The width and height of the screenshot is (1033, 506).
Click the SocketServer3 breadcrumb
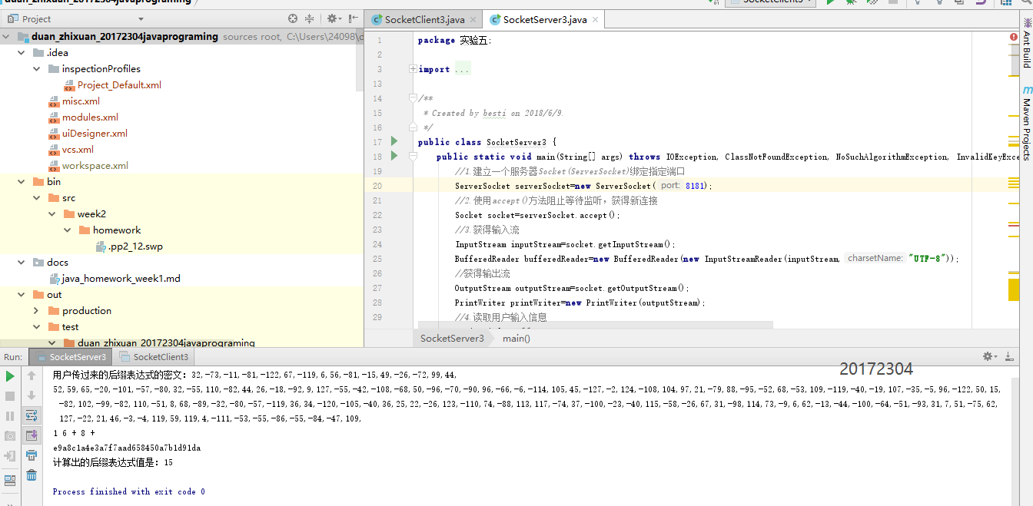pos(452,338)
